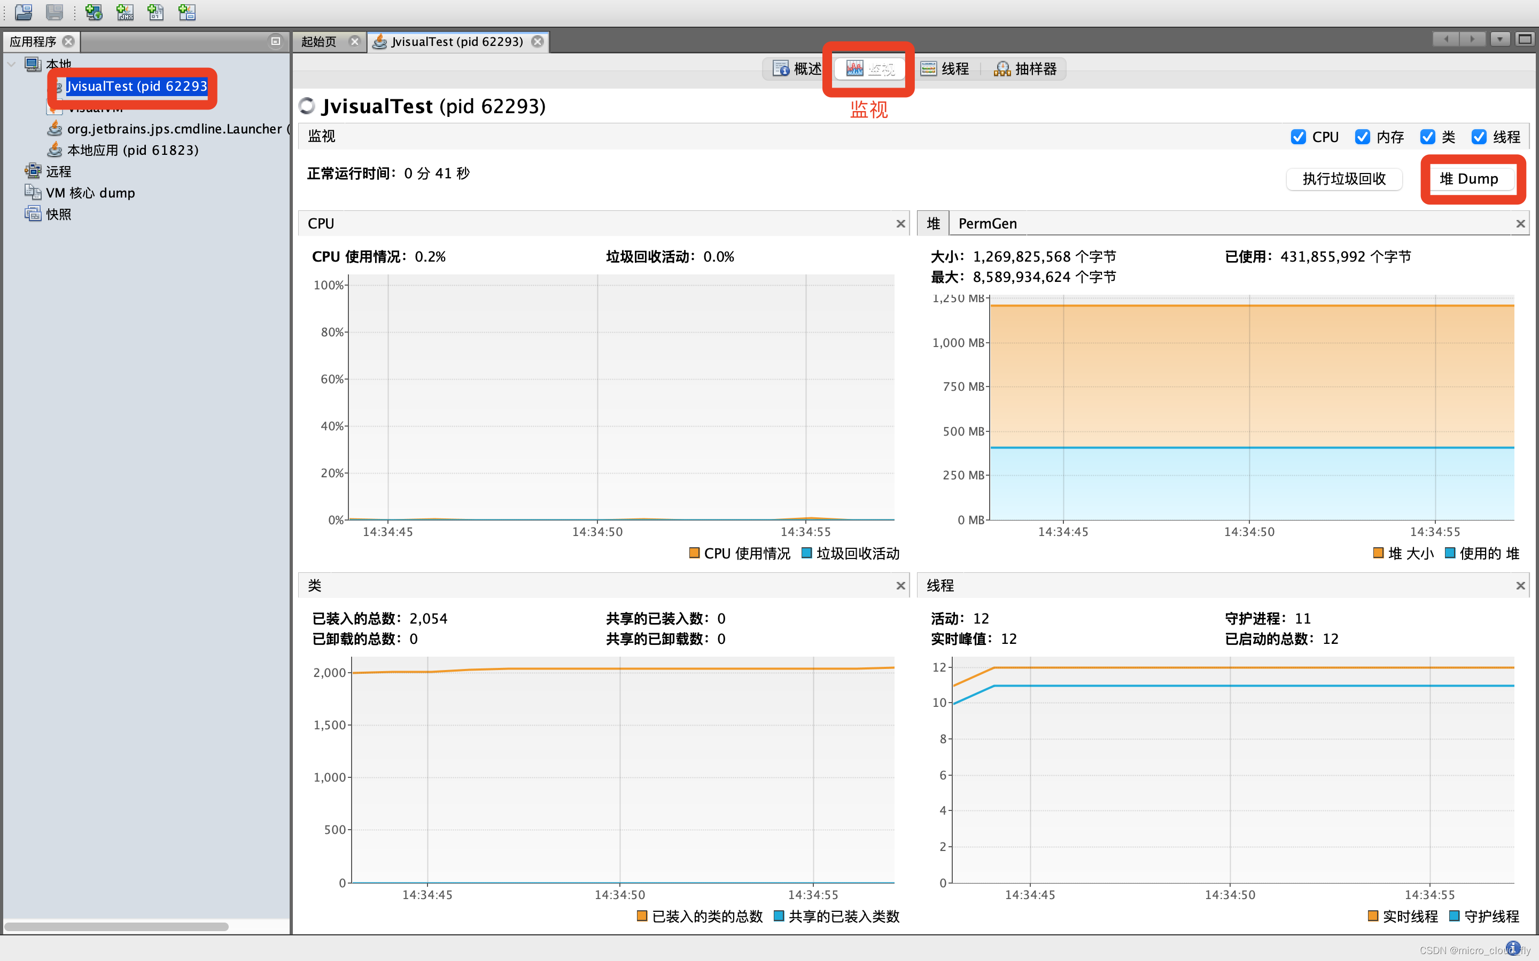
Task: Select the 快照 tree node
Action: [x=58, y=214]
